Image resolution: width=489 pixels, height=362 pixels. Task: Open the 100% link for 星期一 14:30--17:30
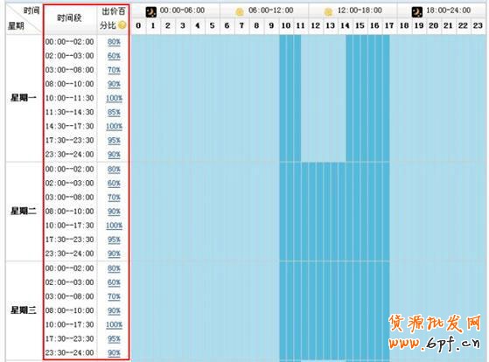click(114, 126)
